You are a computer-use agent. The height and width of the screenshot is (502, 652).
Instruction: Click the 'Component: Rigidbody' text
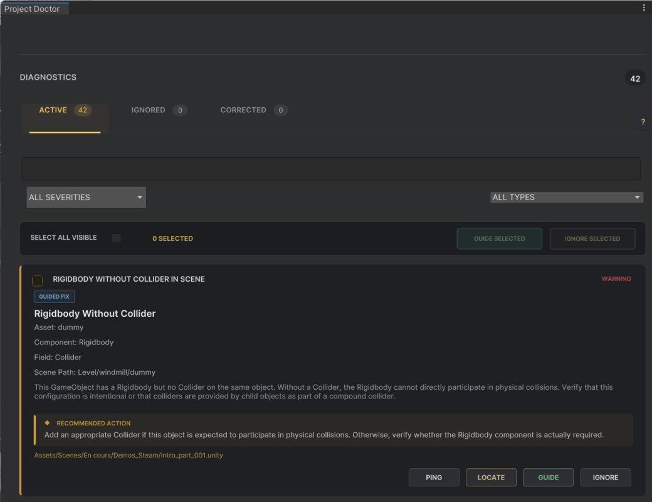[73, 343]
